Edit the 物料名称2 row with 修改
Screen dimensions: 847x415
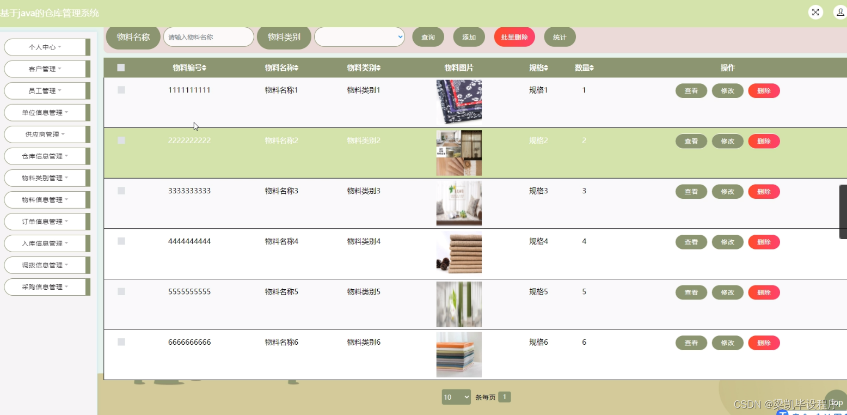728,141
